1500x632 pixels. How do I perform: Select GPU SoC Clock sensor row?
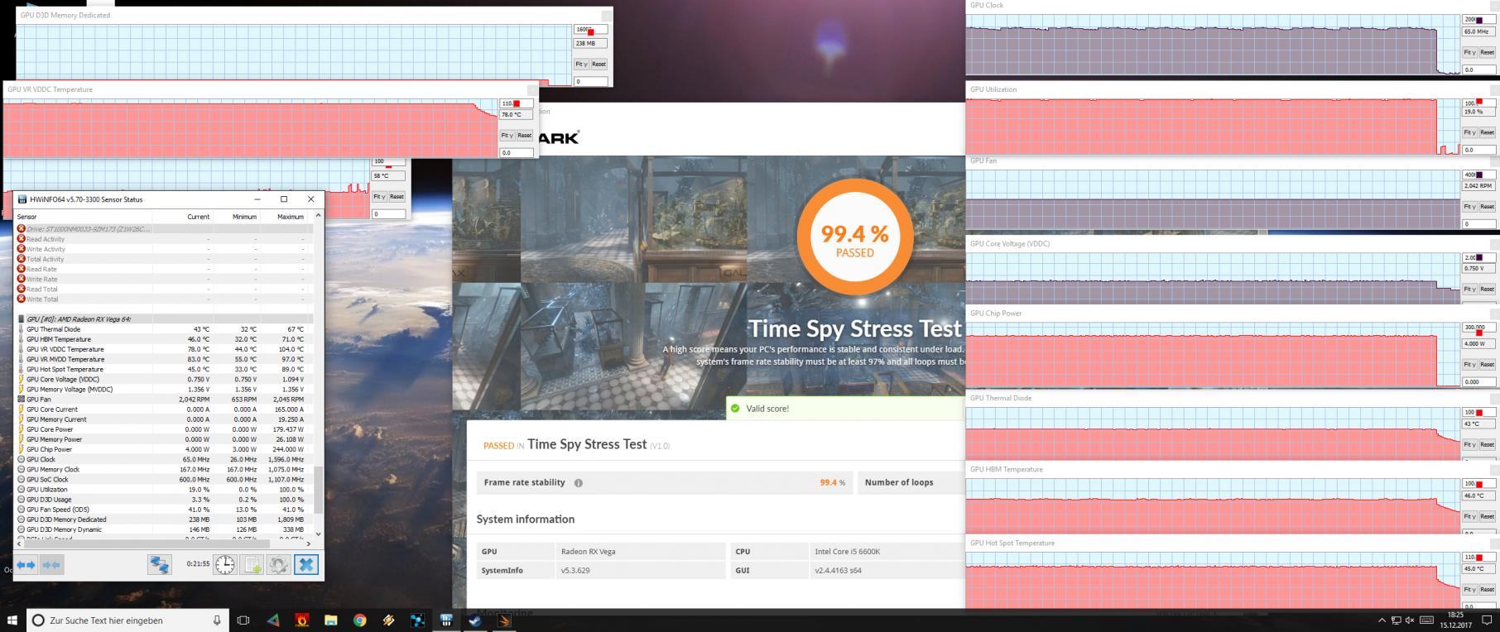[164, 480]
